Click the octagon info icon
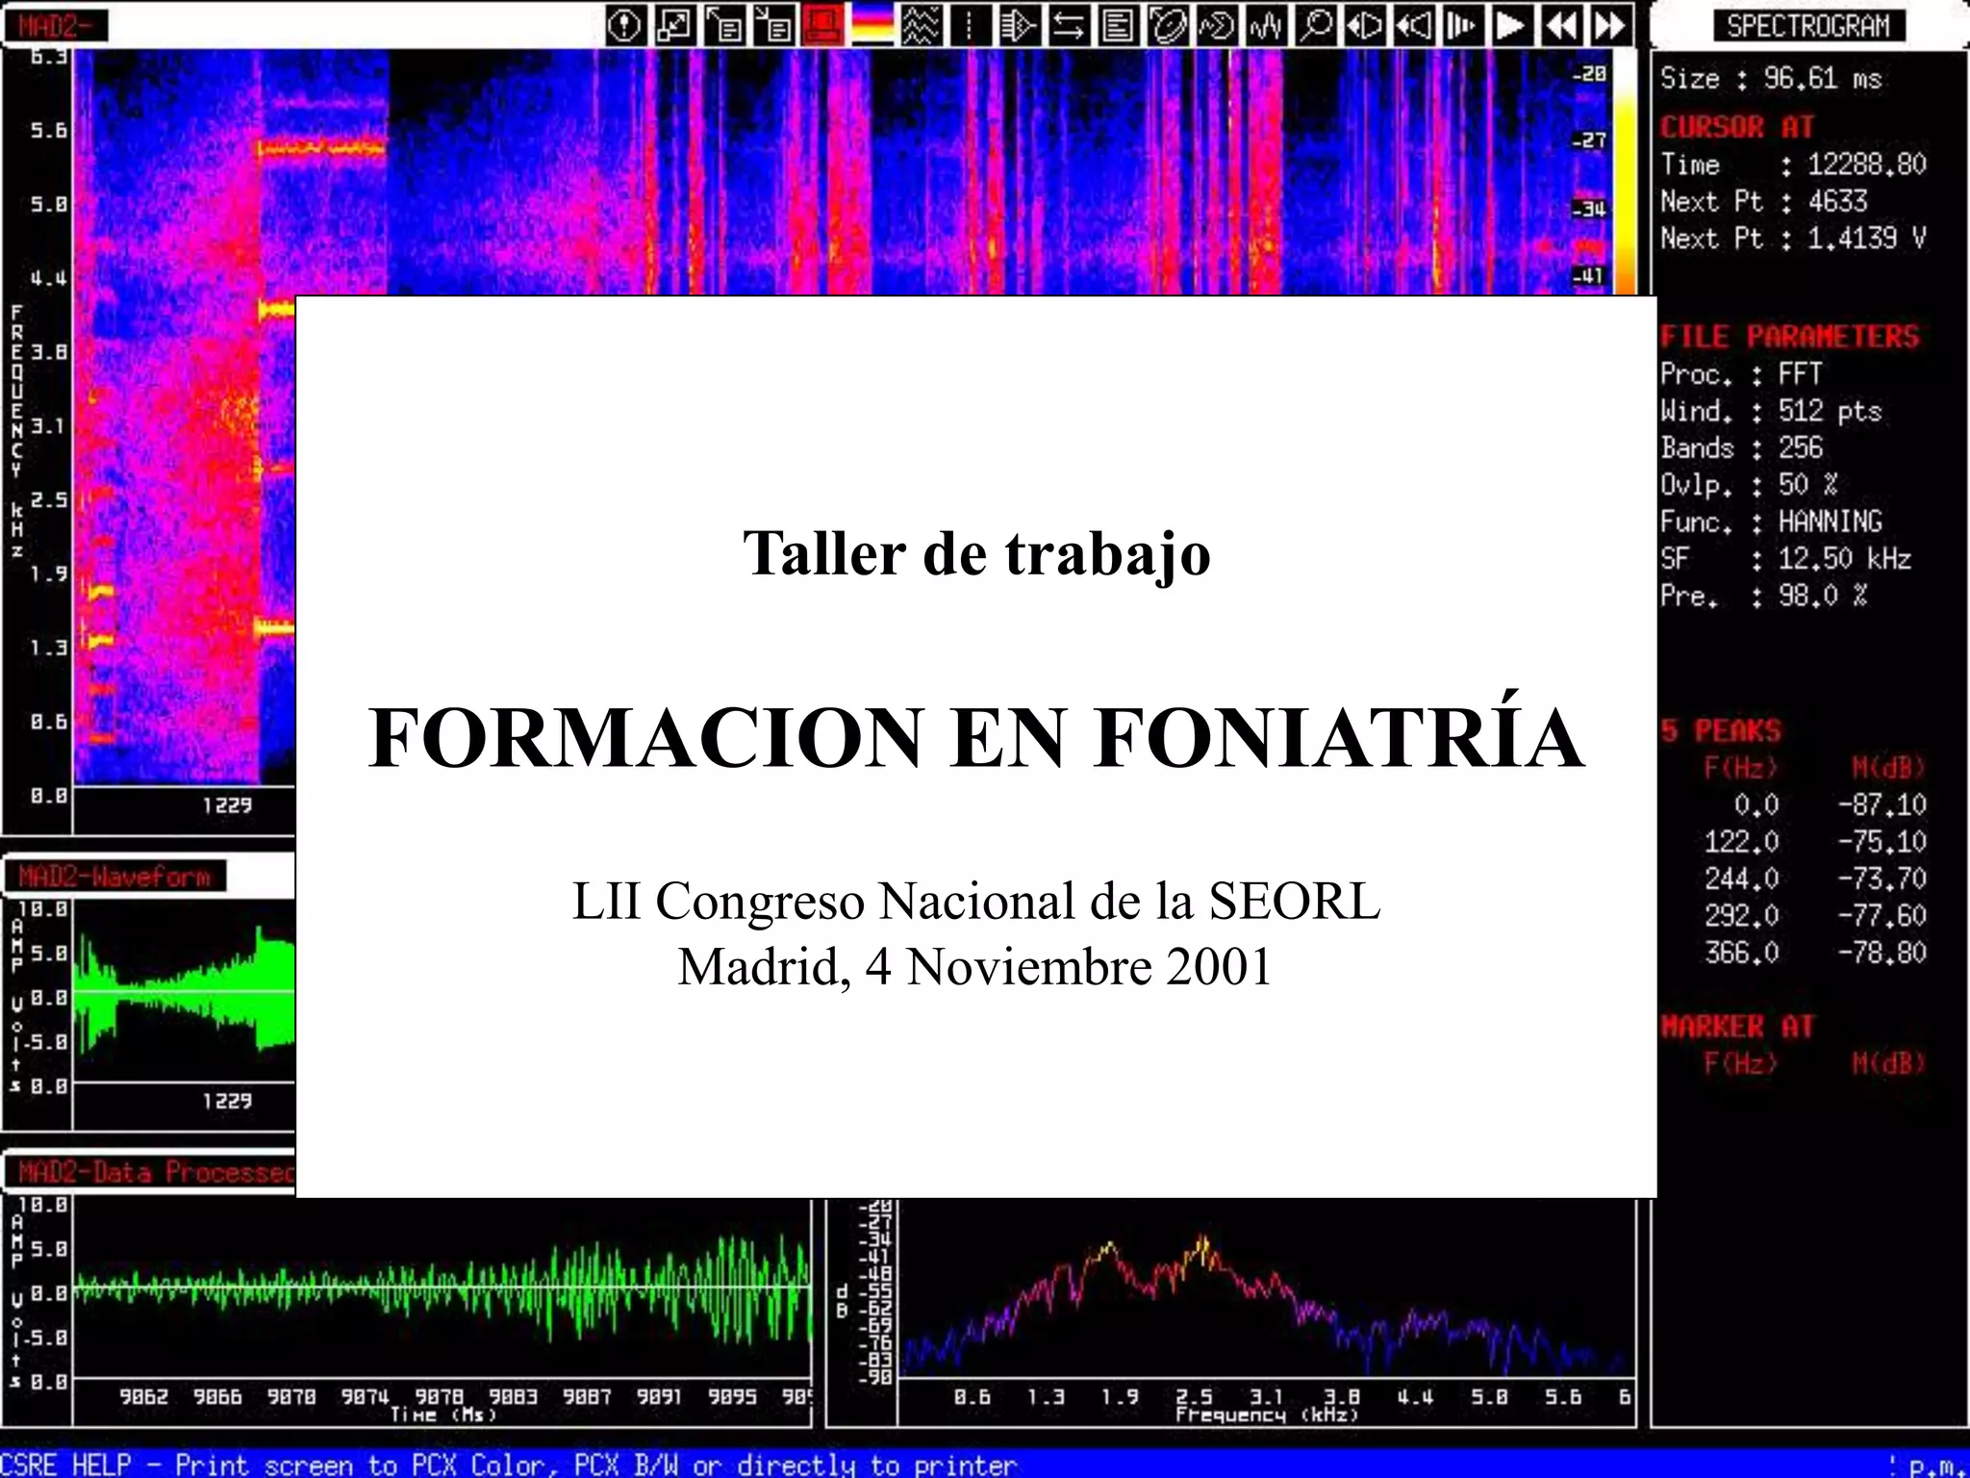The width and height of the screenshot is (1970, 1478). [625, 26]
